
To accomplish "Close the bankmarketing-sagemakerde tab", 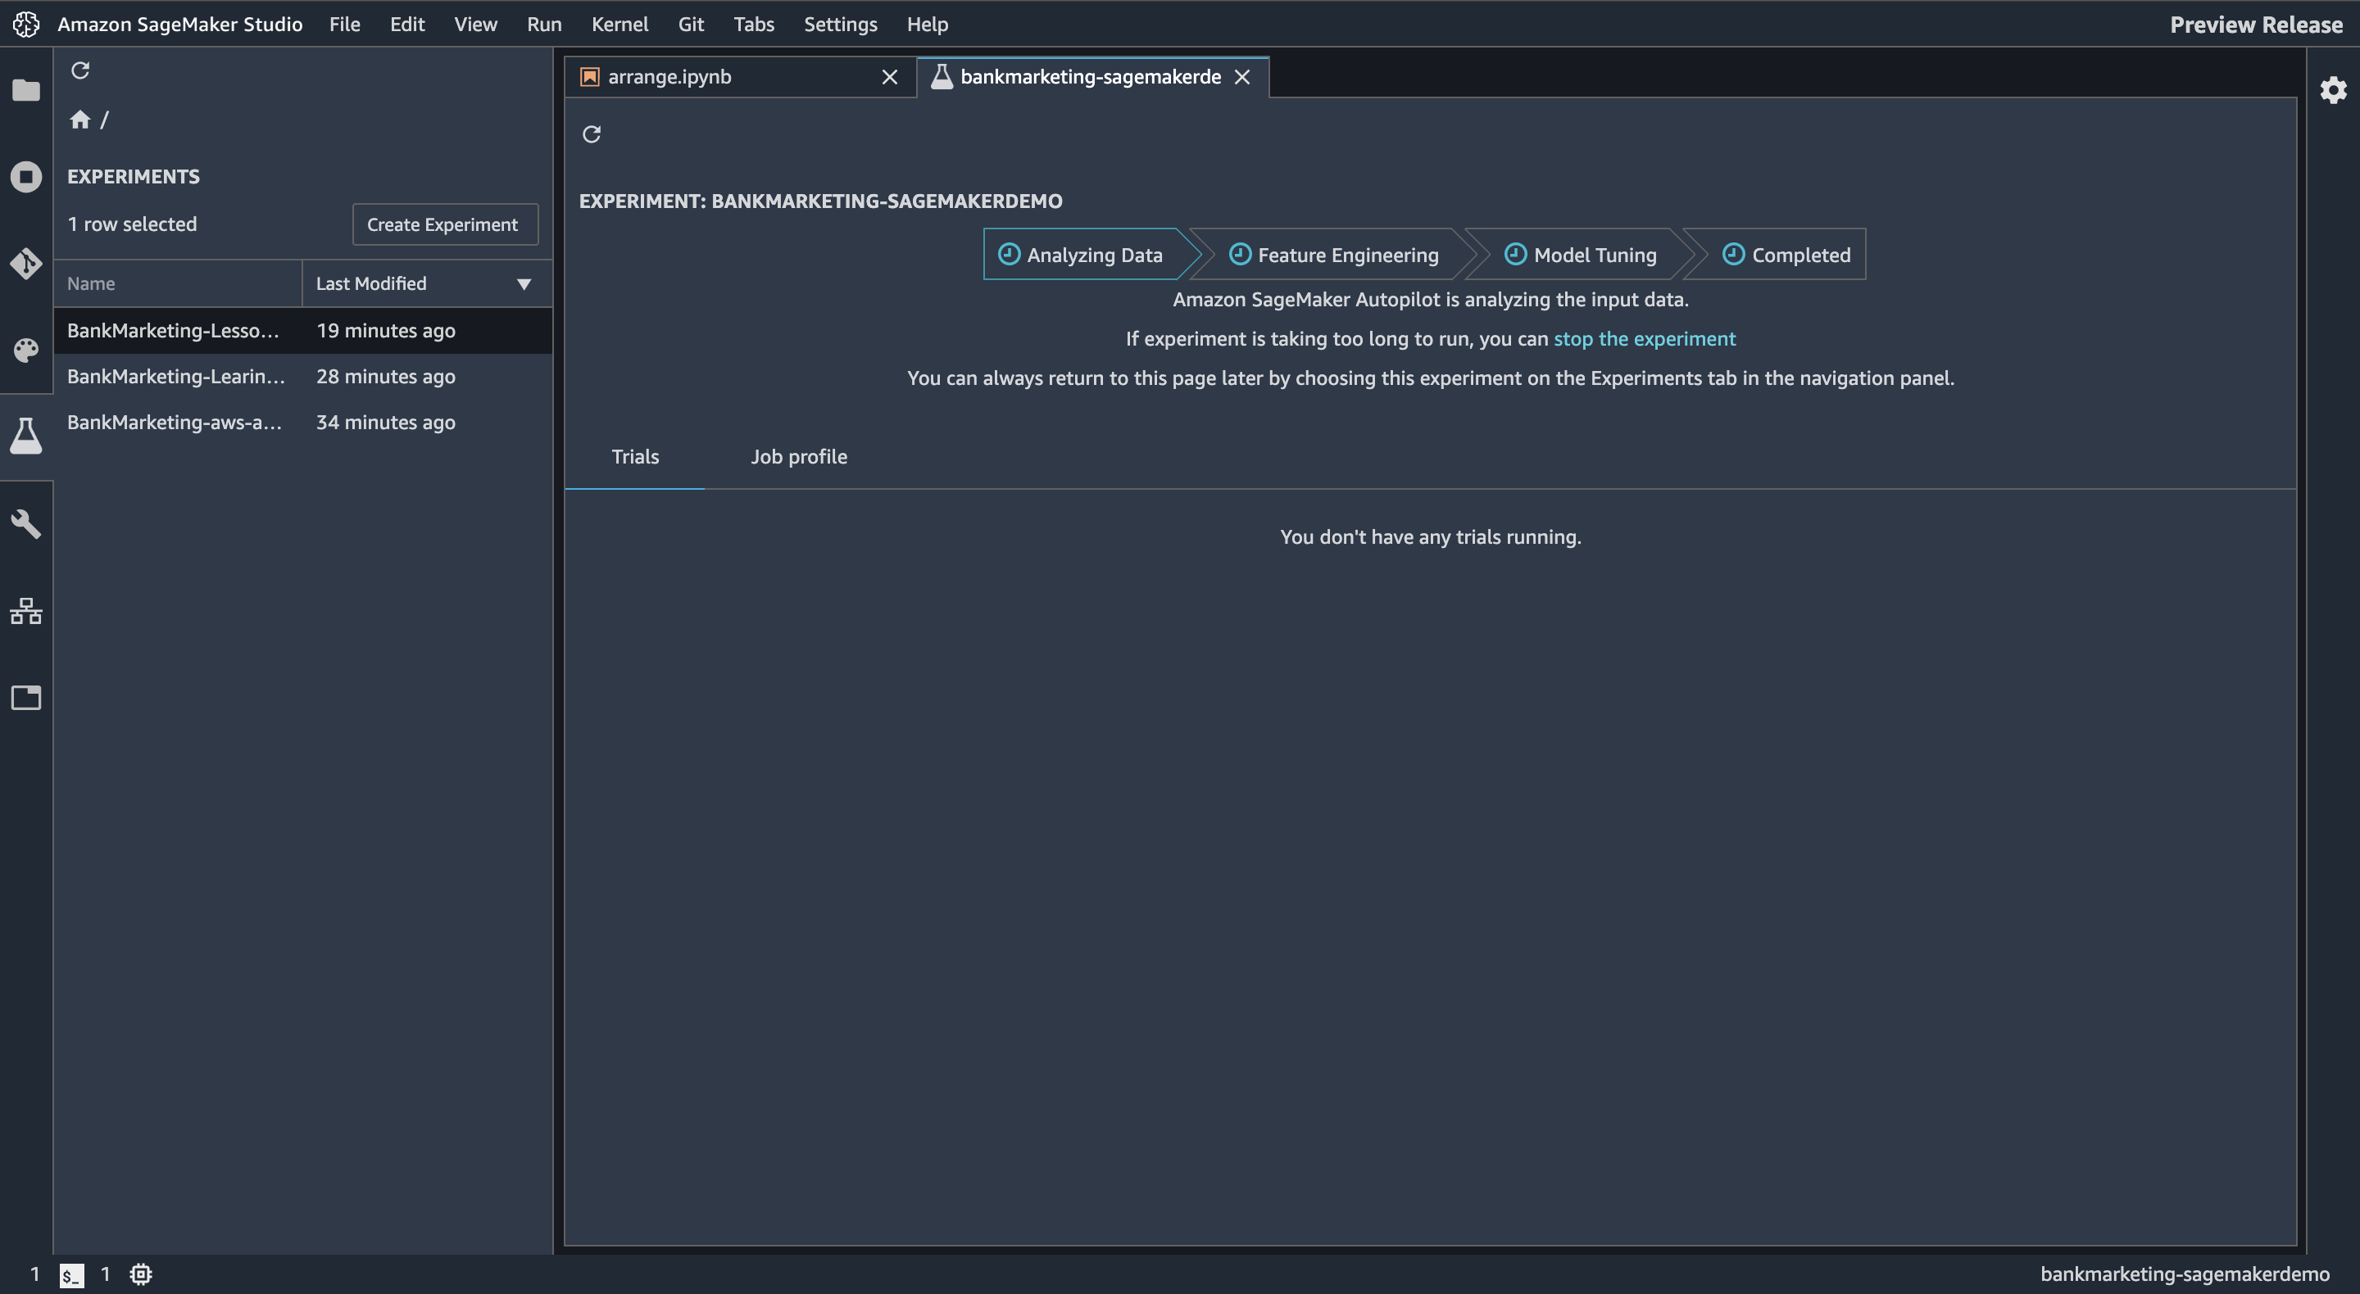I will (x=1242, y=77).
